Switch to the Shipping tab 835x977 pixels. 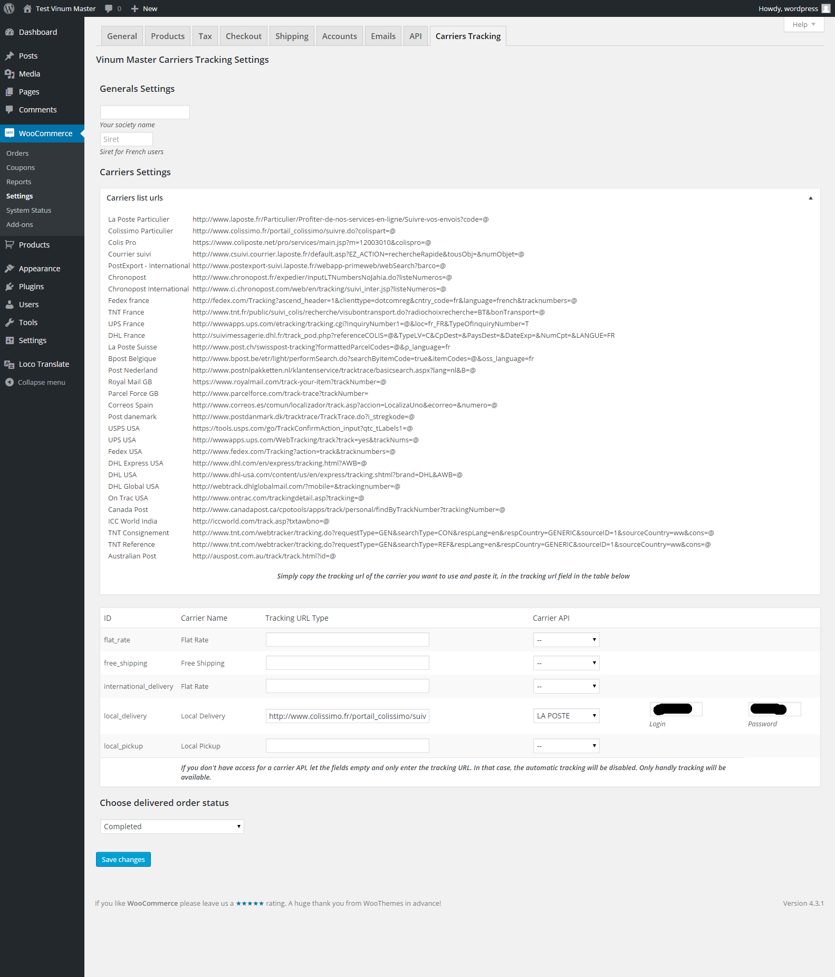[x=292, y=36]
